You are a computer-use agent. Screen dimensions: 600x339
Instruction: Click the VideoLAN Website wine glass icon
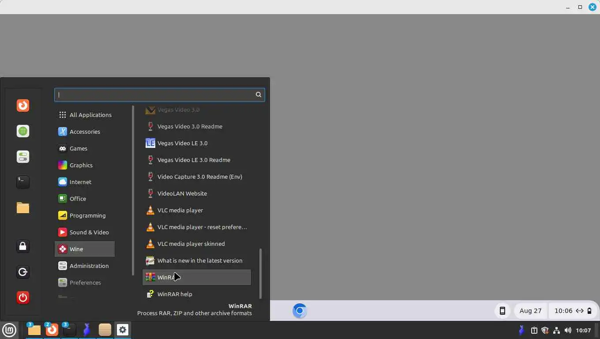tap(150, 193)
